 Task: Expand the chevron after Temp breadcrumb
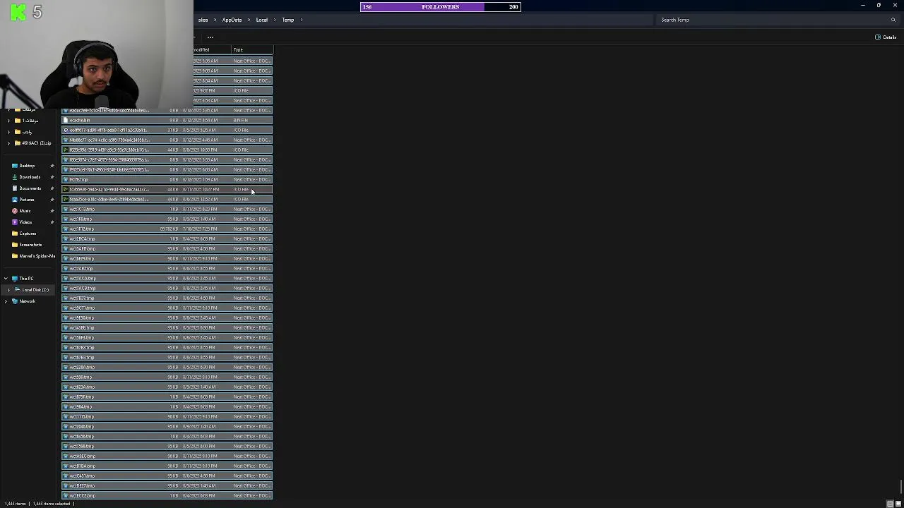pyautogui.click(x=302, y=20)
